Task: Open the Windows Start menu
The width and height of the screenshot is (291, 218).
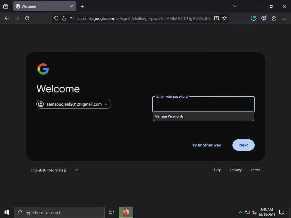Action: coord(7,212)
